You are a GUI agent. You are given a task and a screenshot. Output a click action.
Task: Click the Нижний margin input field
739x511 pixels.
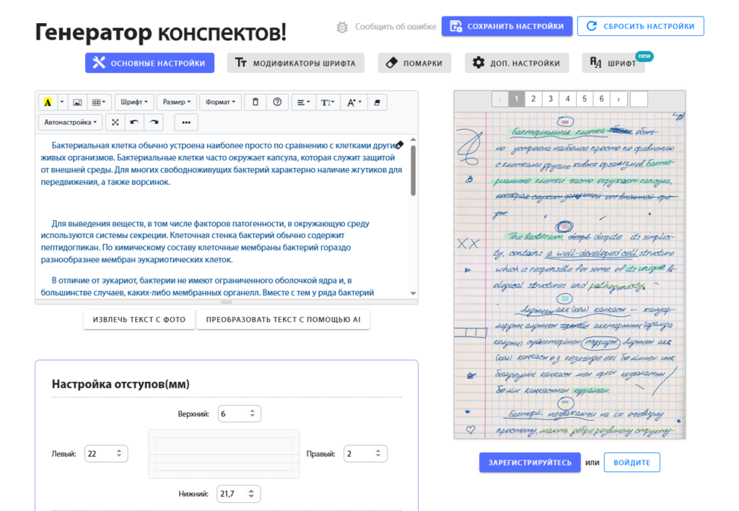pos(238,494)
